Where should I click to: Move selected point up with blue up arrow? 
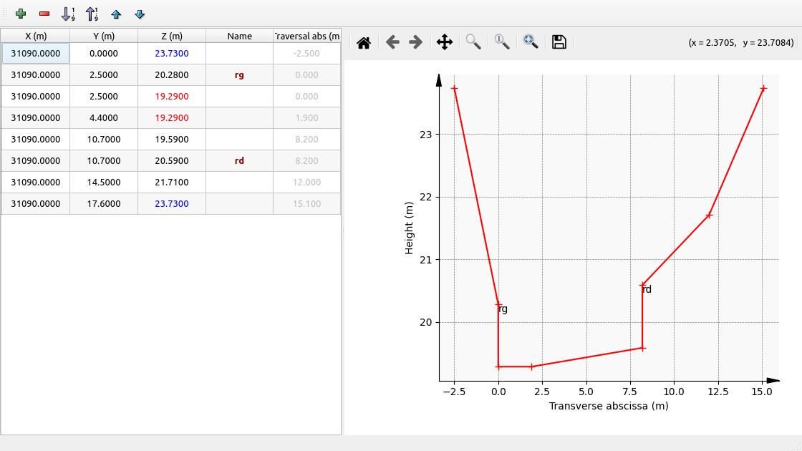(x=116, y=14)
